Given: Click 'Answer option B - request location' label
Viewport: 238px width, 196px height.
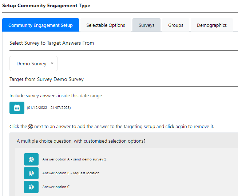Looking at the screenshot, I should [x=71, y=173].
